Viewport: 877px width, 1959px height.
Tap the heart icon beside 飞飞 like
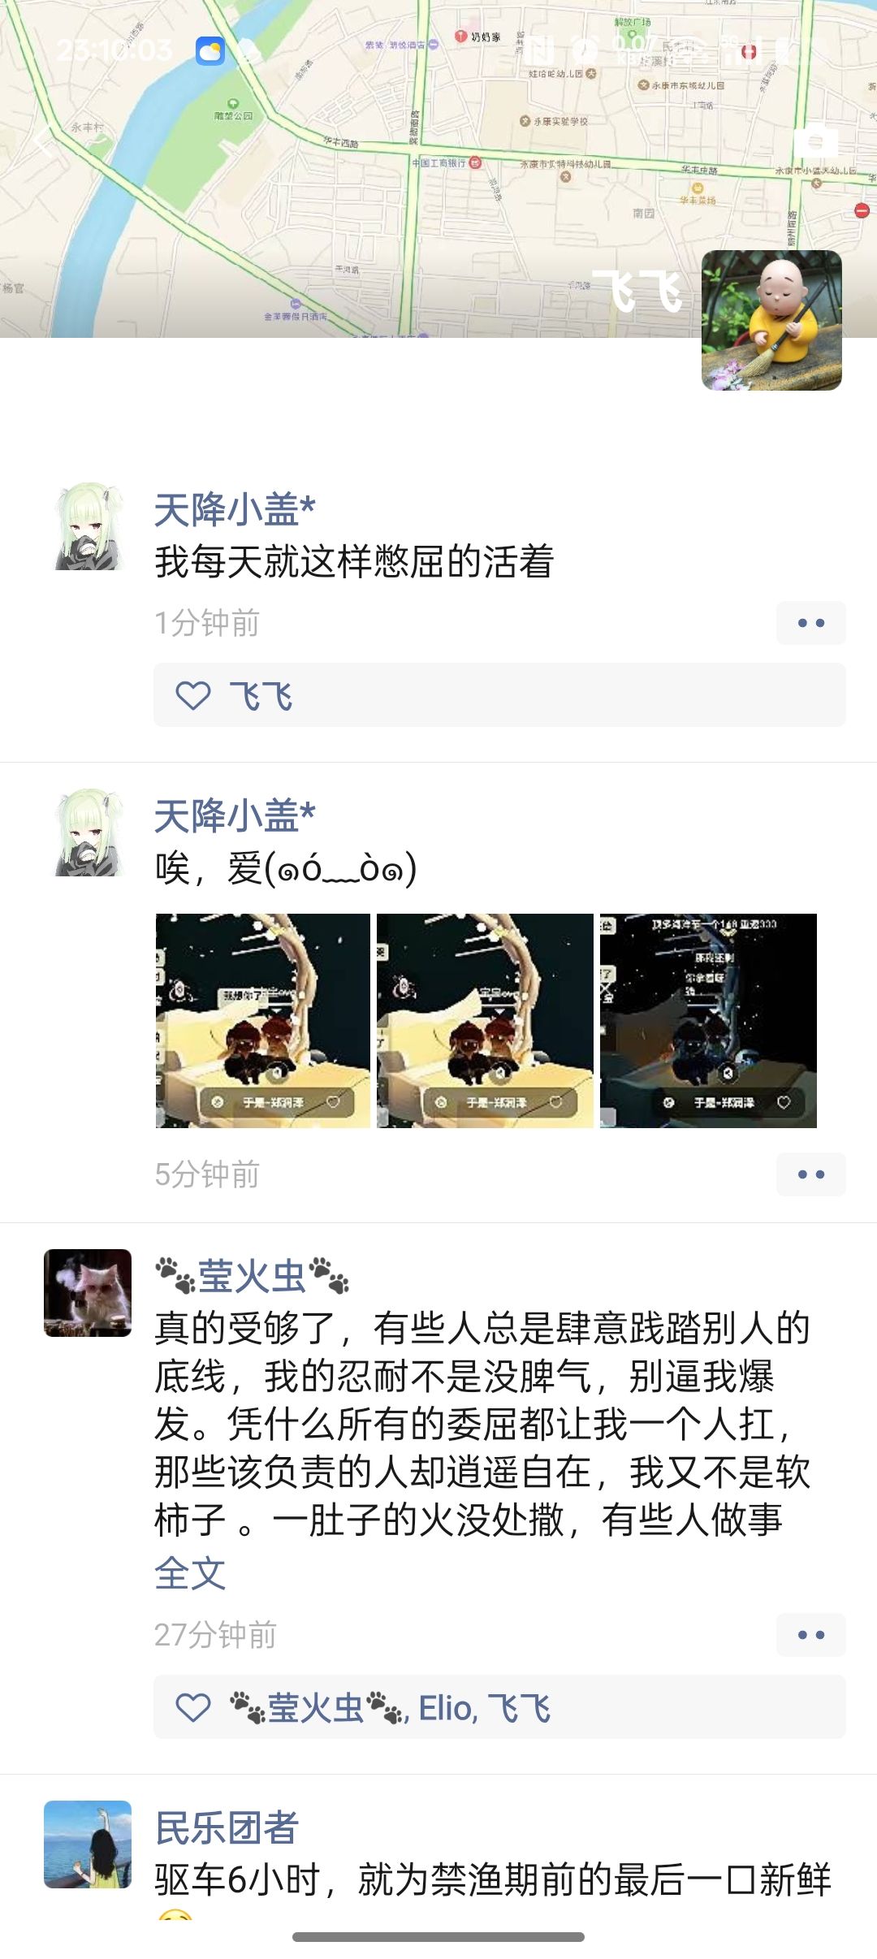coord(193,696)
